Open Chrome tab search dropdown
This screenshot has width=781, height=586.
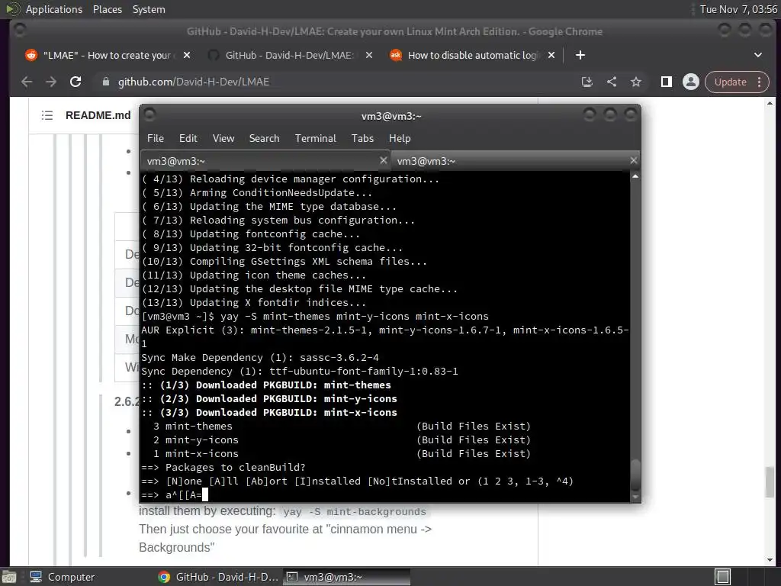coord(757,55)
